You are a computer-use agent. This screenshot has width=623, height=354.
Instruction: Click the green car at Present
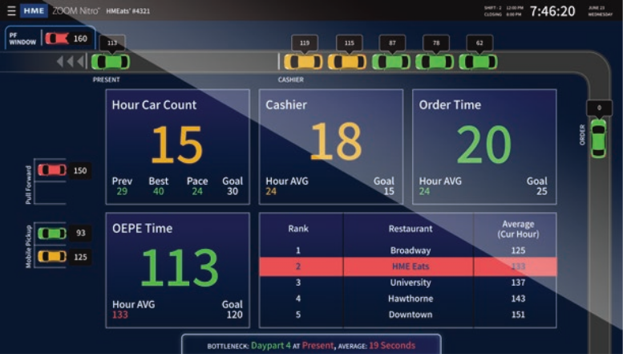[111, 62]
